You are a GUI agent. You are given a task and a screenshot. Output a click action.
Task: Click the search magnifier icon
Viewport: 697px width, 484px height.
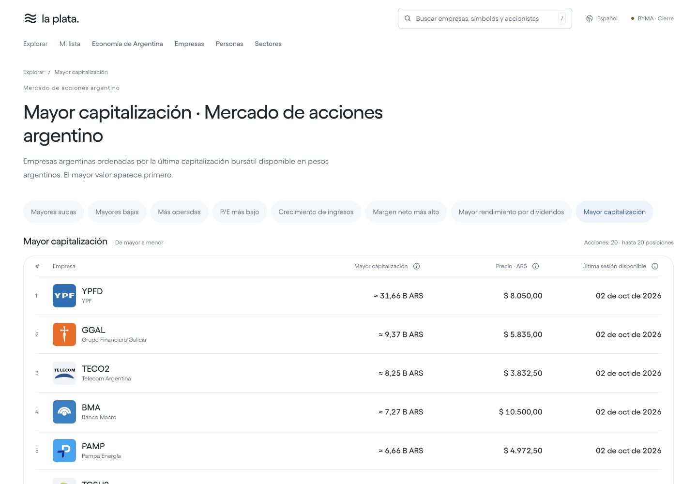click(x=408, y=18)
